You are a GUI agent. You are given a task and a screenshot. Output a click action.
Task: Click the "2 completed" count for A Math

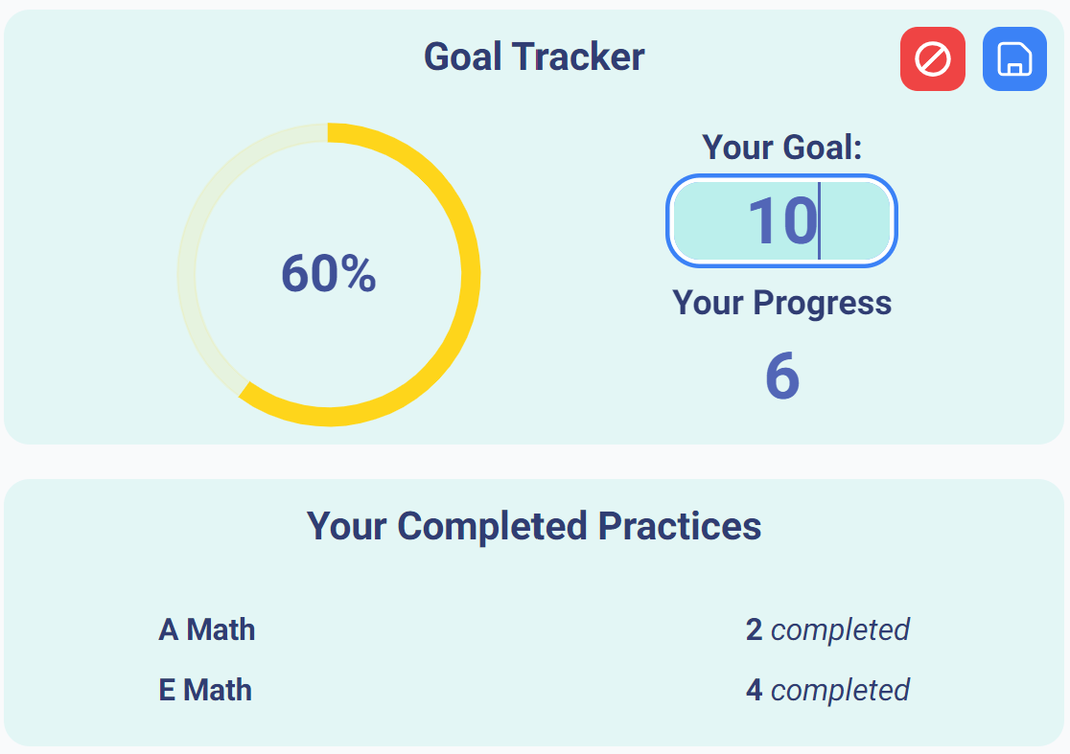point(827,629)
